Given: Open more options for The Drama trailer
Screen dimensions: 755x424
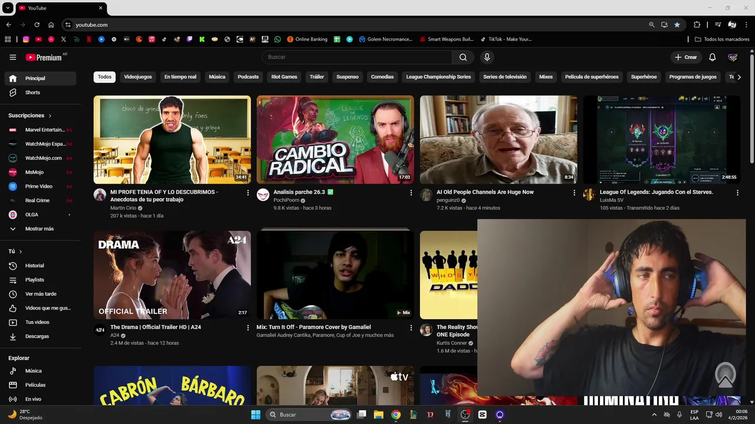Looking at the screenshot, I should [x=248, y=327].
